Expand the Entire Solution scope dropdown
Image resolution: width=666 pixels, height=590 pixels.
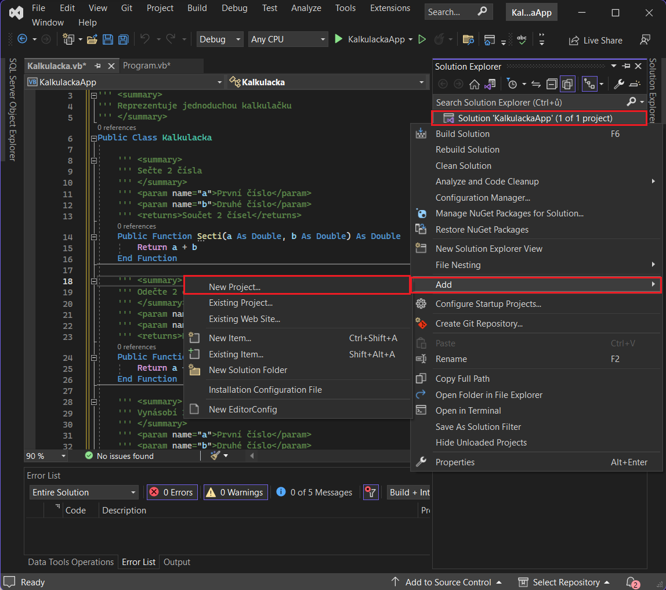point(84,493)
